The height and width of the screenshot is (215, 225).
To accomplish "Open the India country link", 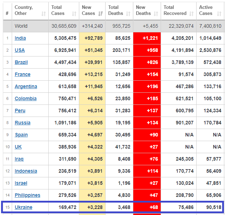I will [20, 38].
